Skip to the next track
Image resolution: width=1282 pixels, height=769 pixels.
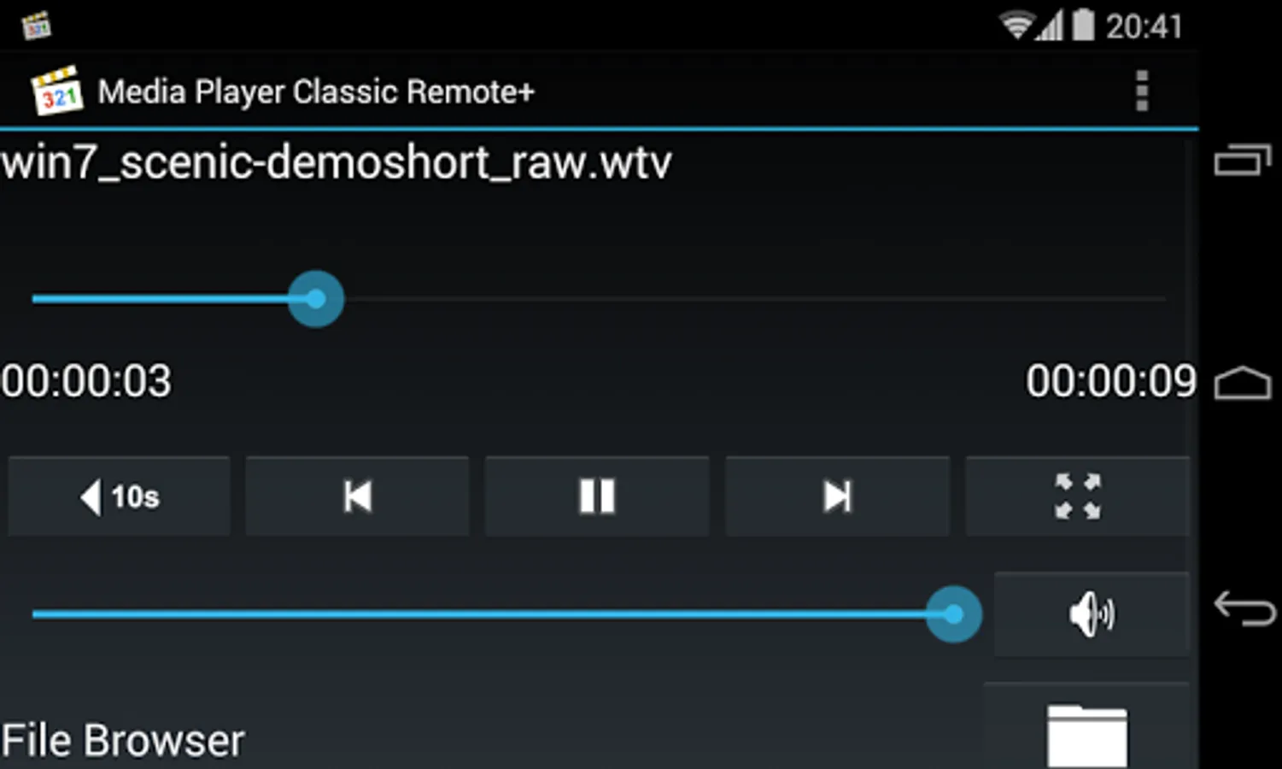coord(837,496)
